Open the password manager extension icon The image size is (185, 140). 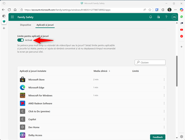[x=157, y=10]
